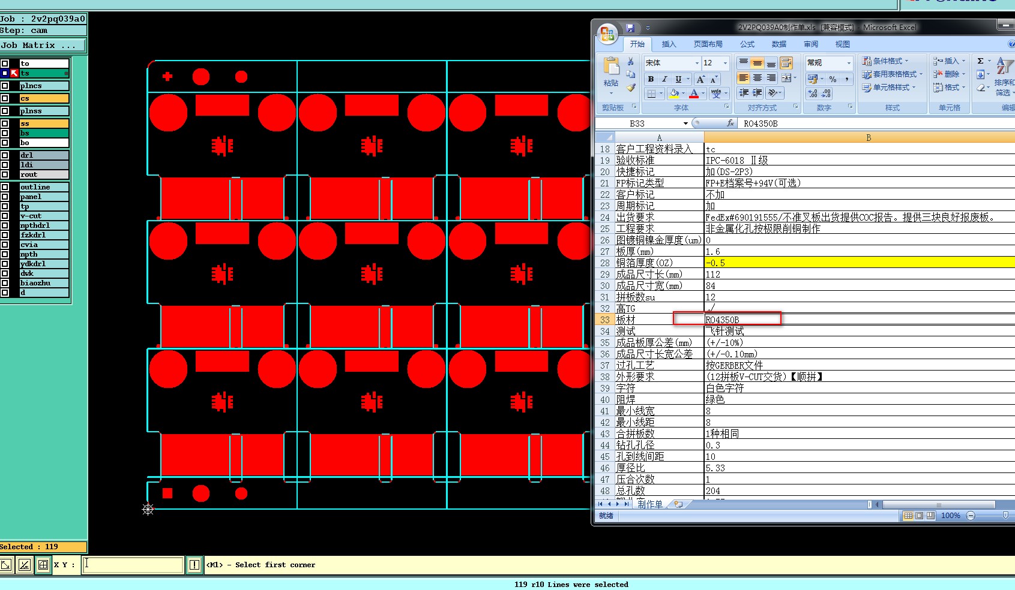
Task: Click the Excel Office button logo
Action: (x=607, y=34)
